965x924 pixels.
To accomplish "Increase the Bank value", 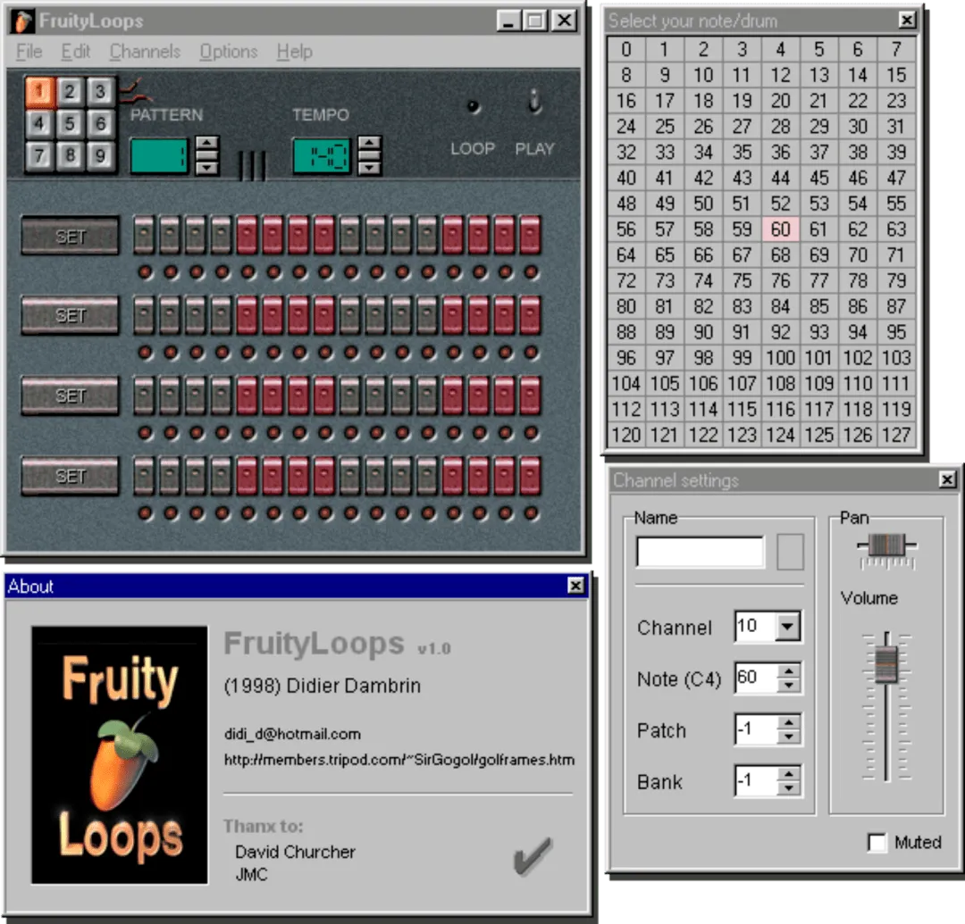I will tap(788, 774).
